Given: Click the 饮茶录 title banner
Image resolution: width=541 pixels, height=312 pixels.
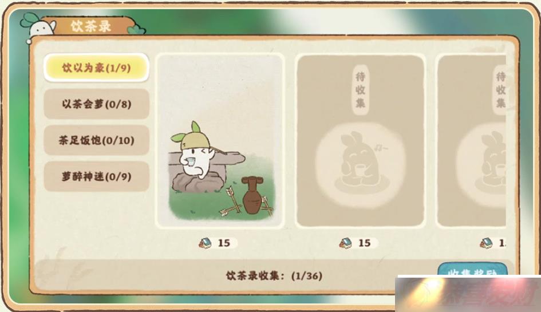Looking at the screenshot, I should (x=91, y=26).
